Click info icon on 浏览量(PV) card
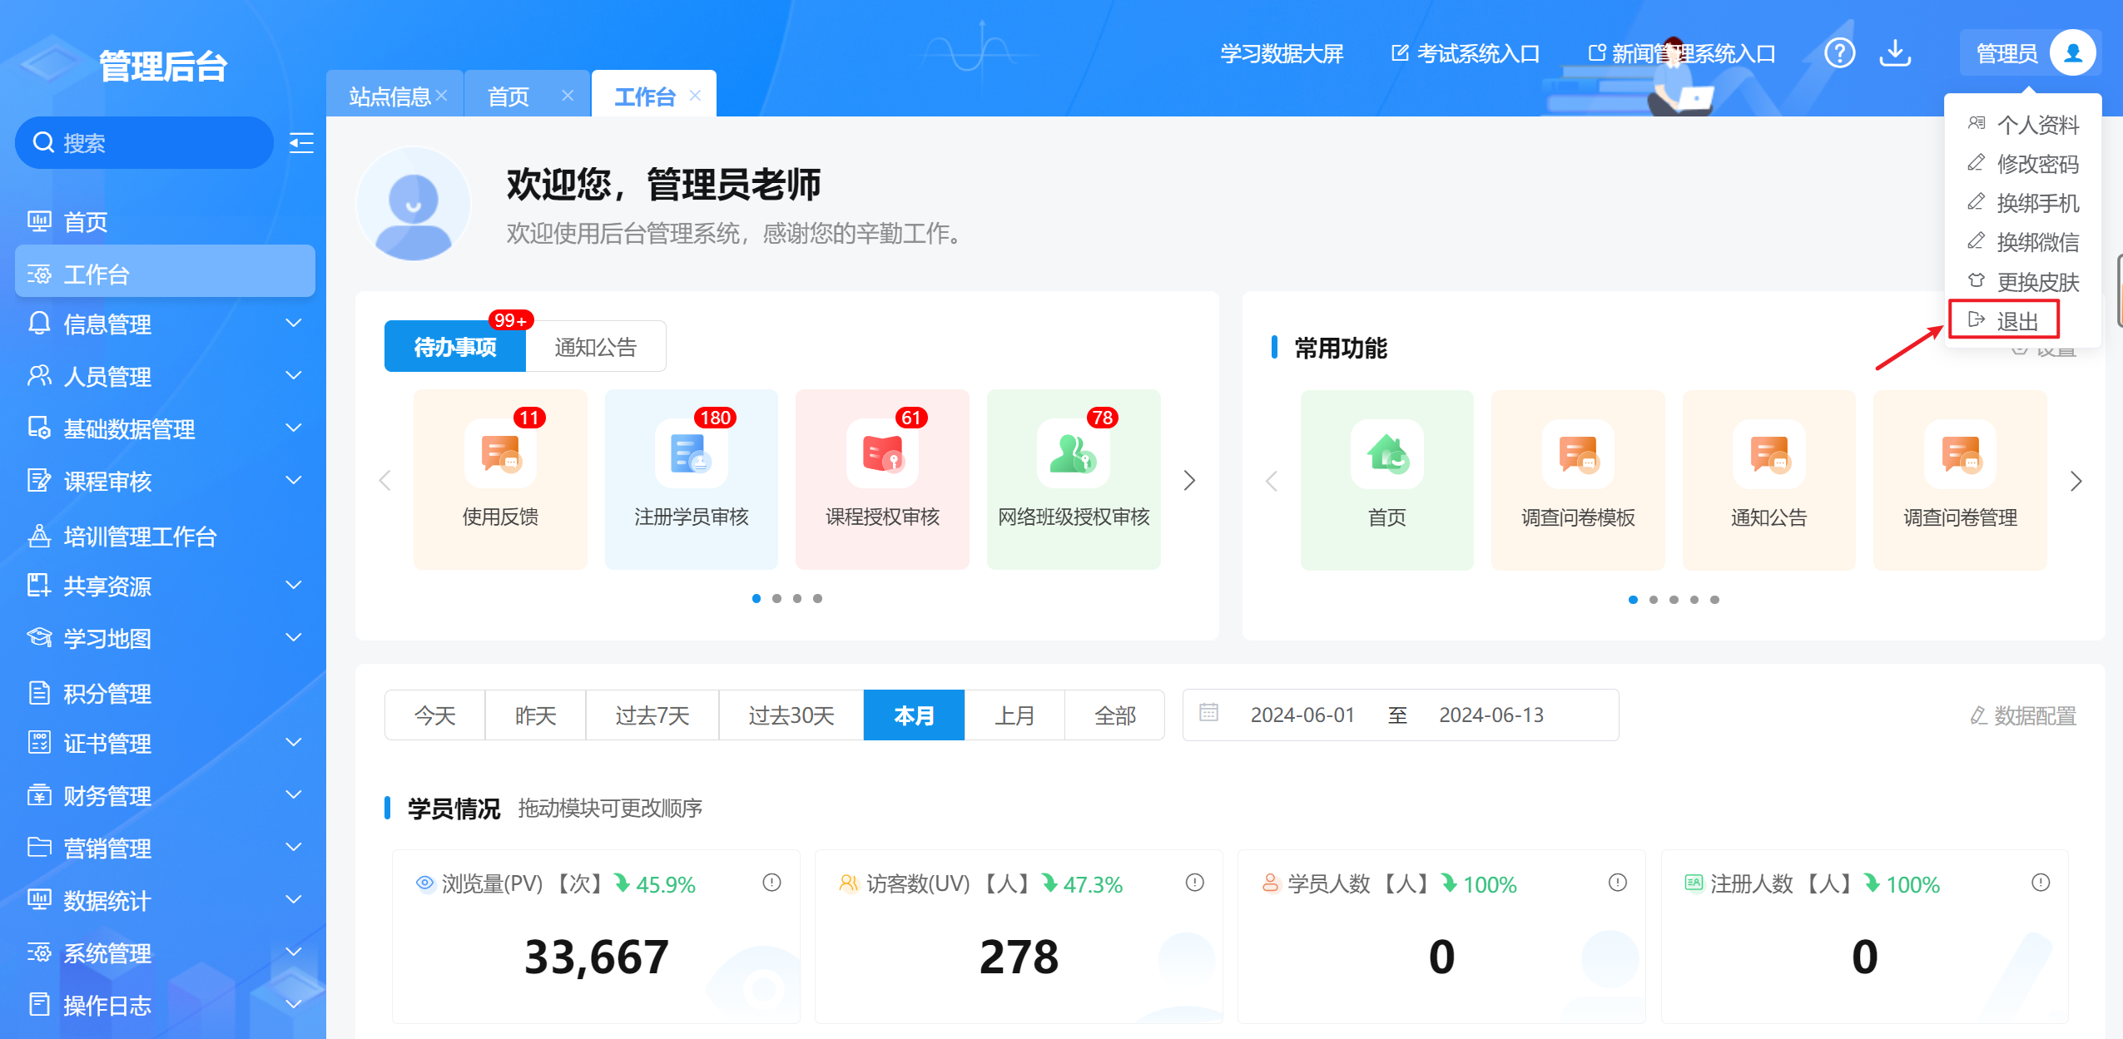Image resolution: width=2123 pixels, height=1039 pixels. point(771,883)
